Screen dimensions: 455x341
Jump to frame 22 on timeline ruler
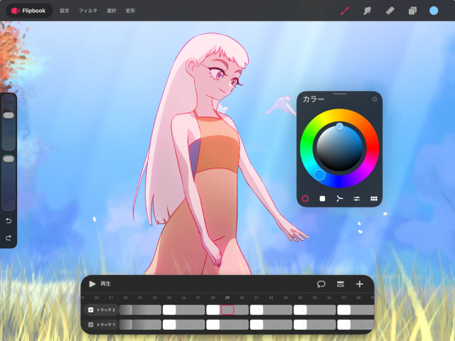(125, 298)
